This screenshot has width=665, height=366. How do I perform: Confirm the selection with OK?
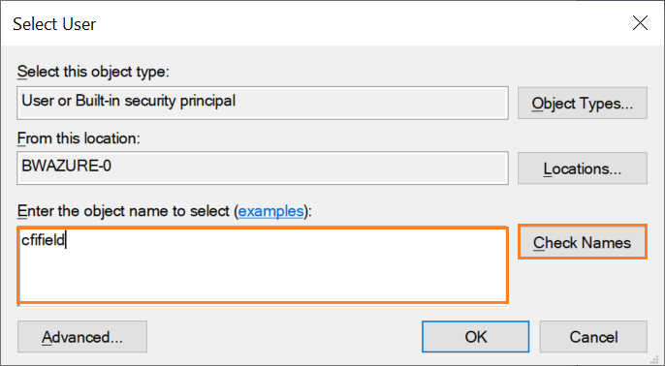[x=475, y=337]
